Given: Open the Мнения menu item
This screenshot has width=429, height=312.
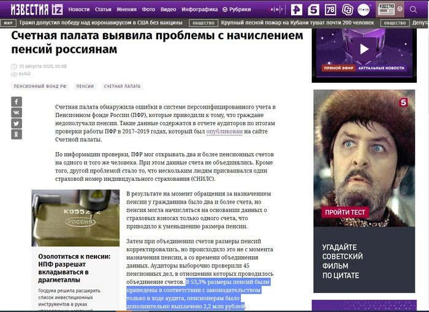Looking at the screenshot, I should coord(126,10).
